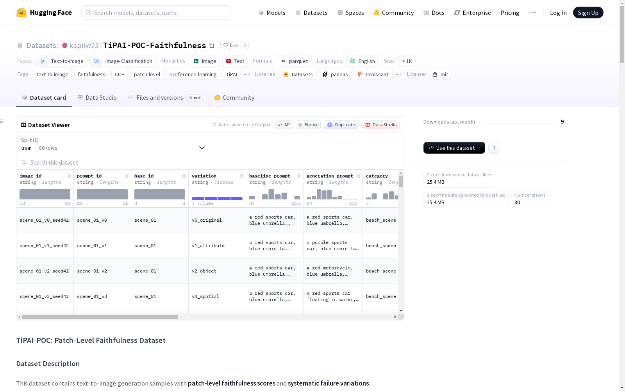Click the Sign Up button
This screenshot has height=391, width=625.
588,13
